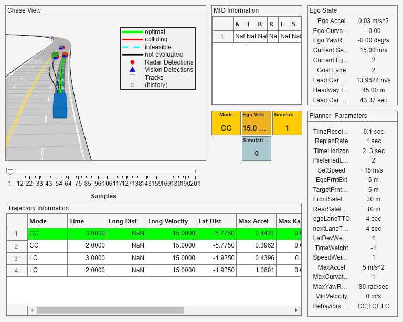Screen dimensions: 403x322
Task: Click the gray-blue Simulation tile showing 0
Action: 256,148
